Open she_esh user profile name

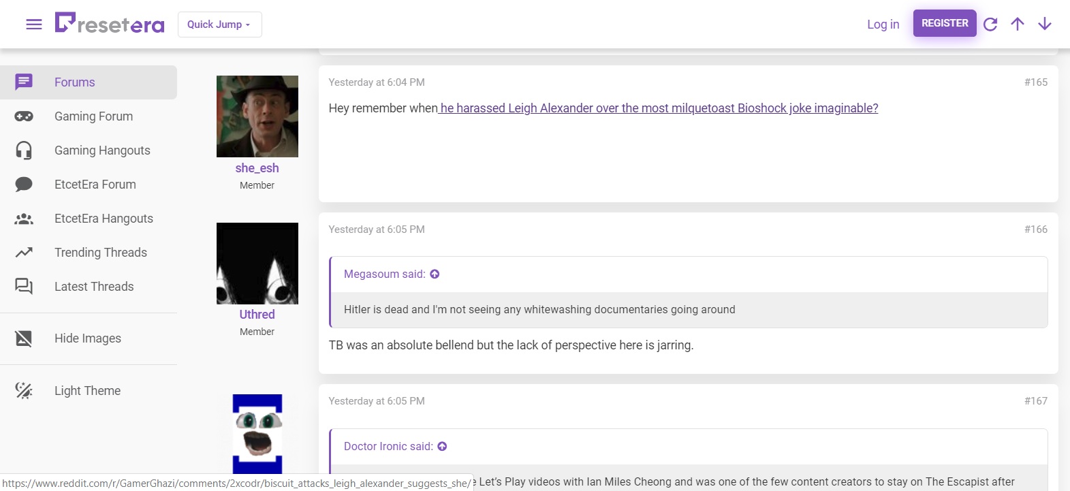(x=257, y=168)
